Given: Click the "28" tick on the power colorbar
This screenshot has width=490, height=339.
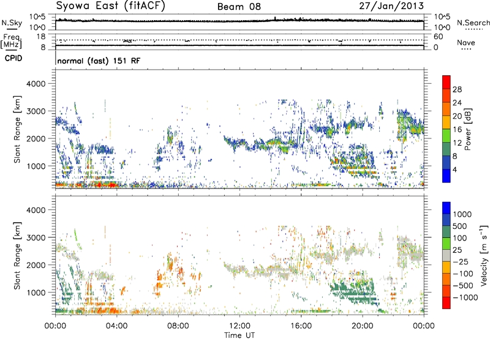Looking at the screenshot, I should coord(457,89).
